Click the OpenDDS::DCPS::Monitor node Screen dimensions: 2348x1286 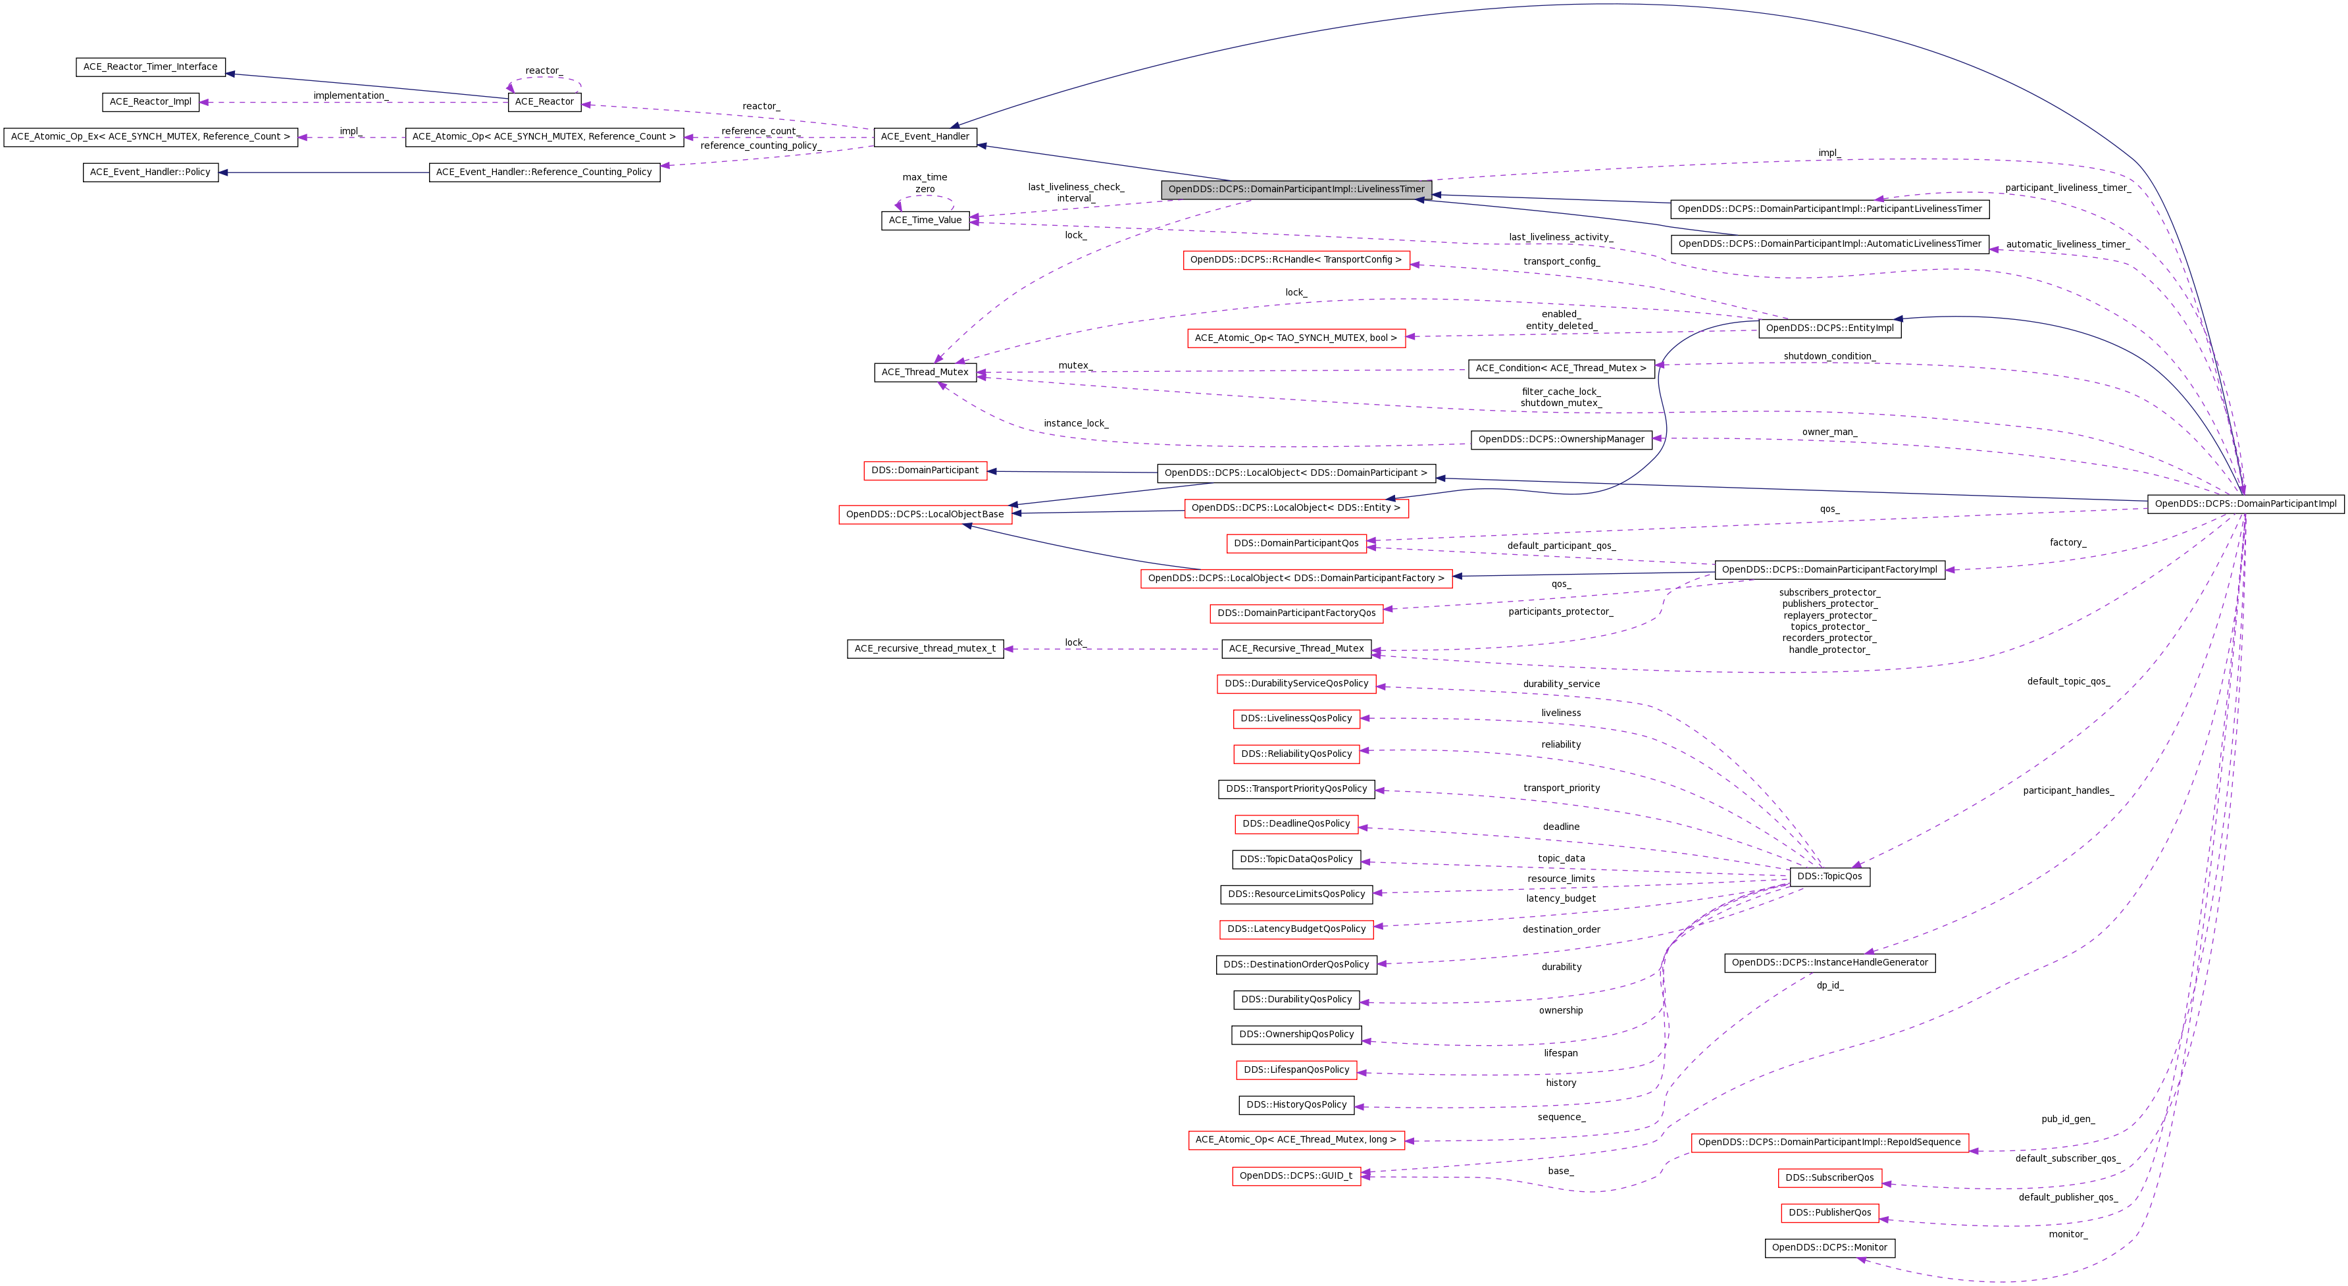click(1829, 1248)
